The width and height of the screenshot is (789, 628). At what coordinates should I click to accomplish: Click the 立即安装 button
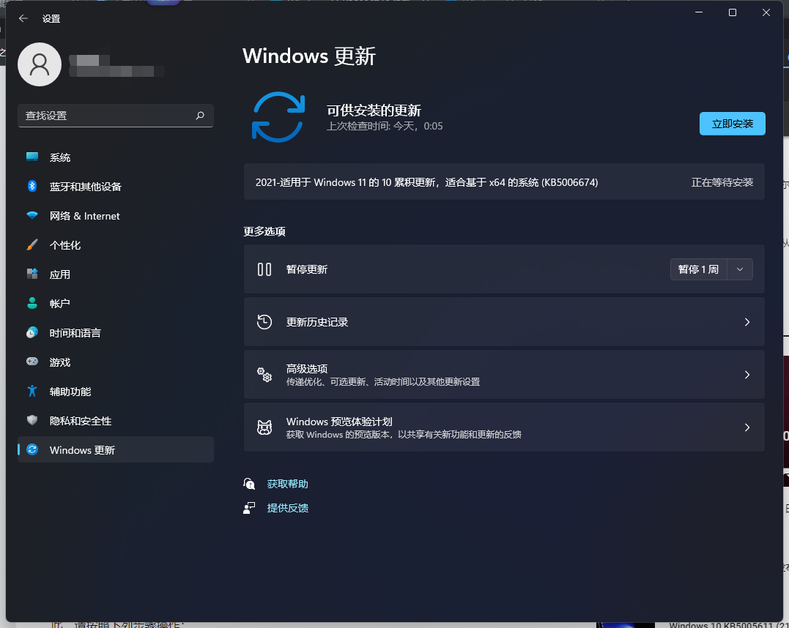[x=732, y=124]
